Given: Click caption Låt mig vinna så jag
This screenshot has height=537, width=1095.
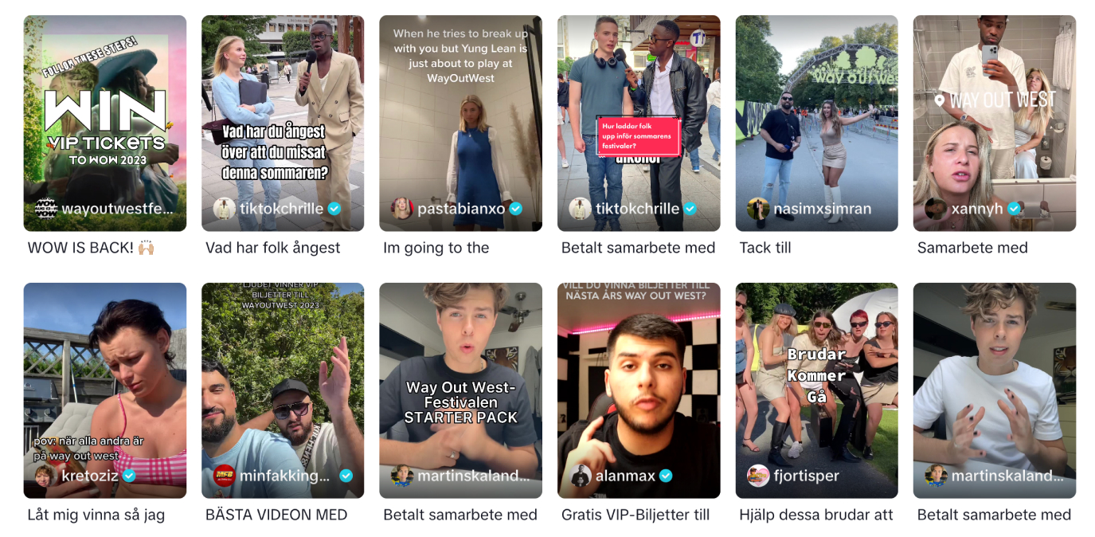Looking at the screenshot, I should 96,515.
